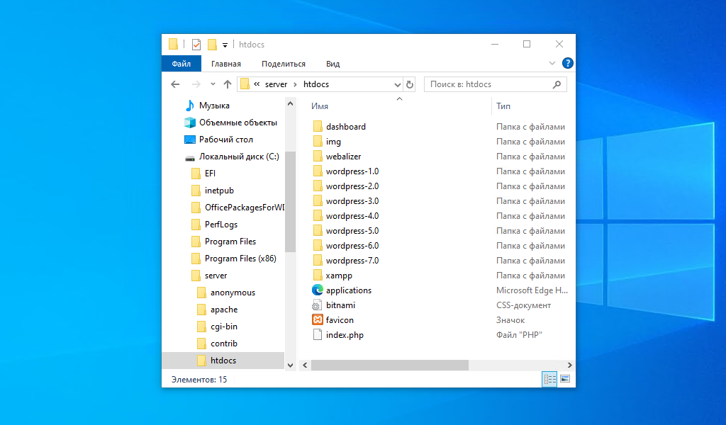Screen dimensions: 726x425
Task: Click the server breadcrumb in the address bar
Action: pos(276,84)
